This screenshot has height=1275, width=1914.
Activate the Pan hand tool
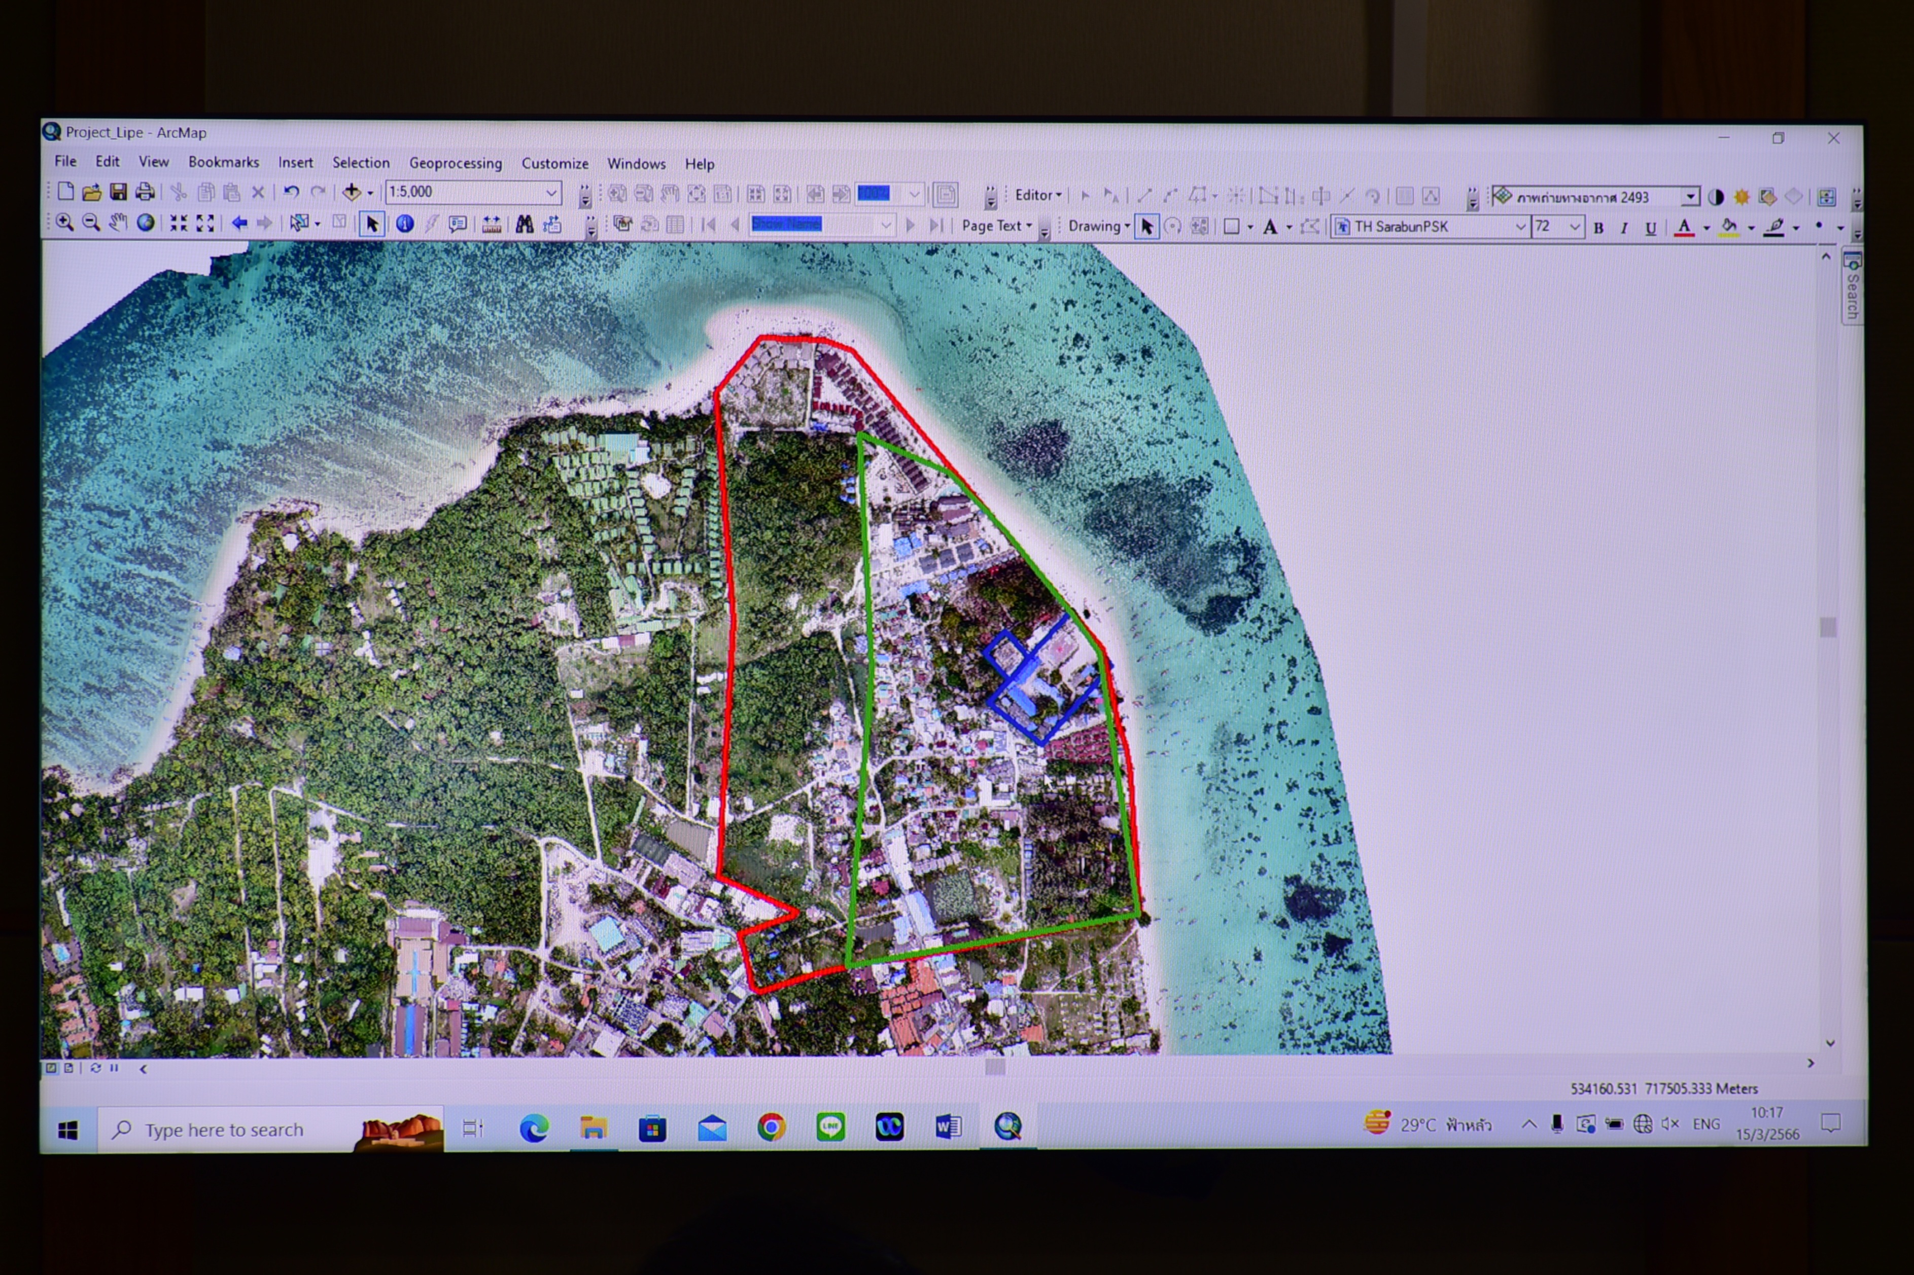pos(119,222)
